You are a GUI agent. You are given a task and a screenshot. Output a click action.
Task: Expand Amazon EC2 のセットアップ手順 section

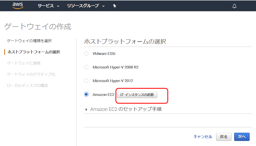click(x=123, y=109)
